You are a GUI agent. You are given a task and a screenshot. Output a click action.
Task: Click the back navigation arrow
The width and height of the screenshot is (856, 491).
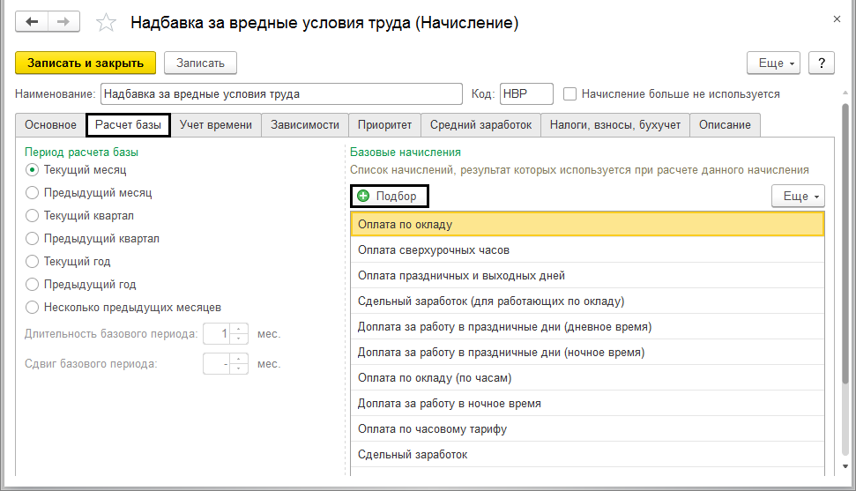coord(33,22)
